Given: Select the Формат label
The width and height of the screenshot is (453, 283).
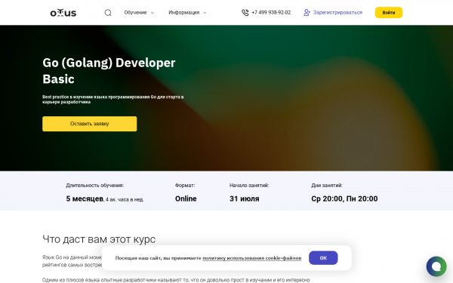Looking at the screenshot, I should point(185,186).
